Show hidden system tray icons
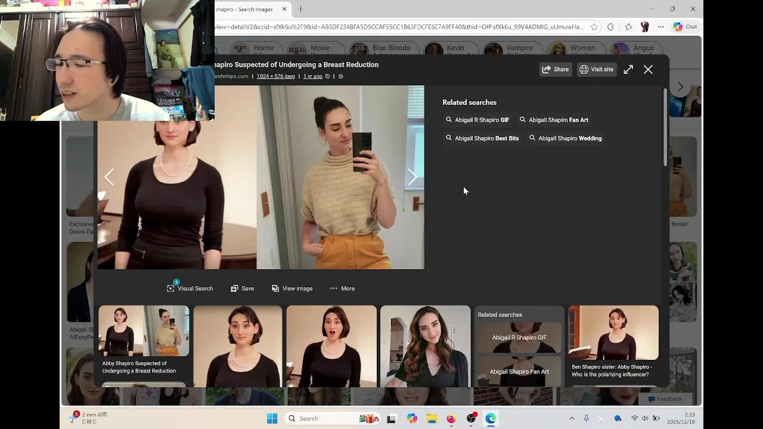This screenshot has height=429, width=763. (x=572, y=418)
